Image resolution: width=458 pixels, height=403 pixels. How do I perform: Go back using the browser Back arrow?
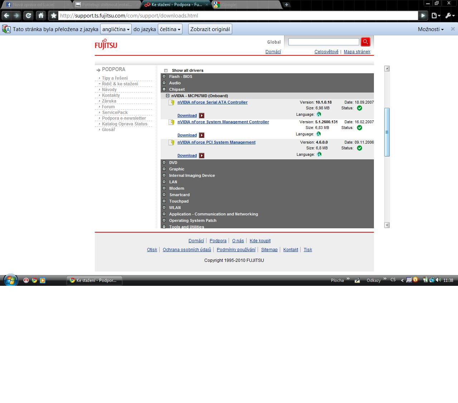pos(6,16)
